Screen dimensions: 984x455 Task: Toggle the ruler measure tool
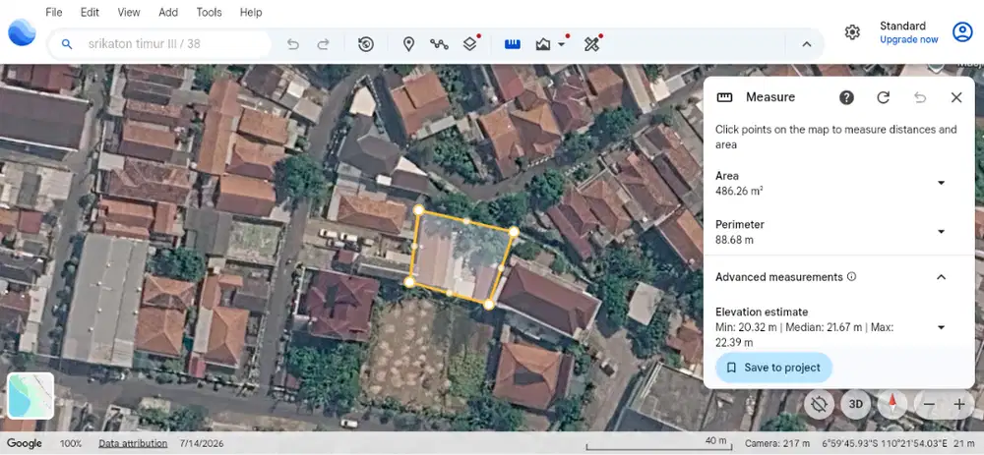(x=513, y=44)
